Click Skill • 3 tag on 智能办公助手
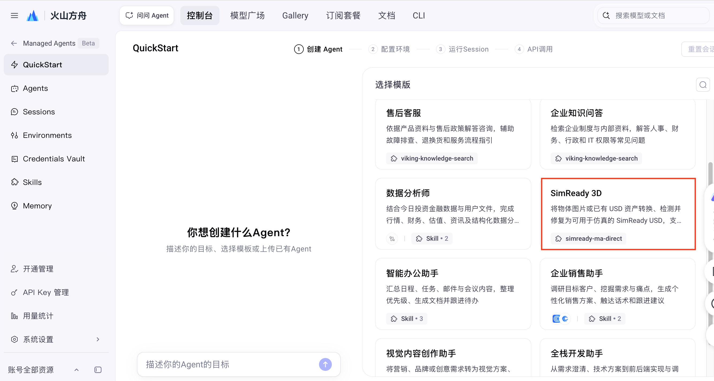This screenshot has height=381, width=714. pos(407,319)
